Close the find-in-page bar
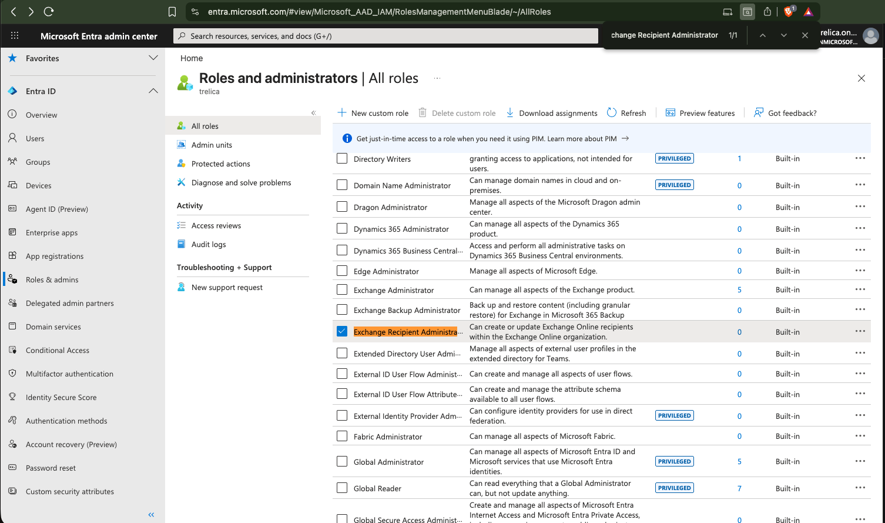 (805, 35)
